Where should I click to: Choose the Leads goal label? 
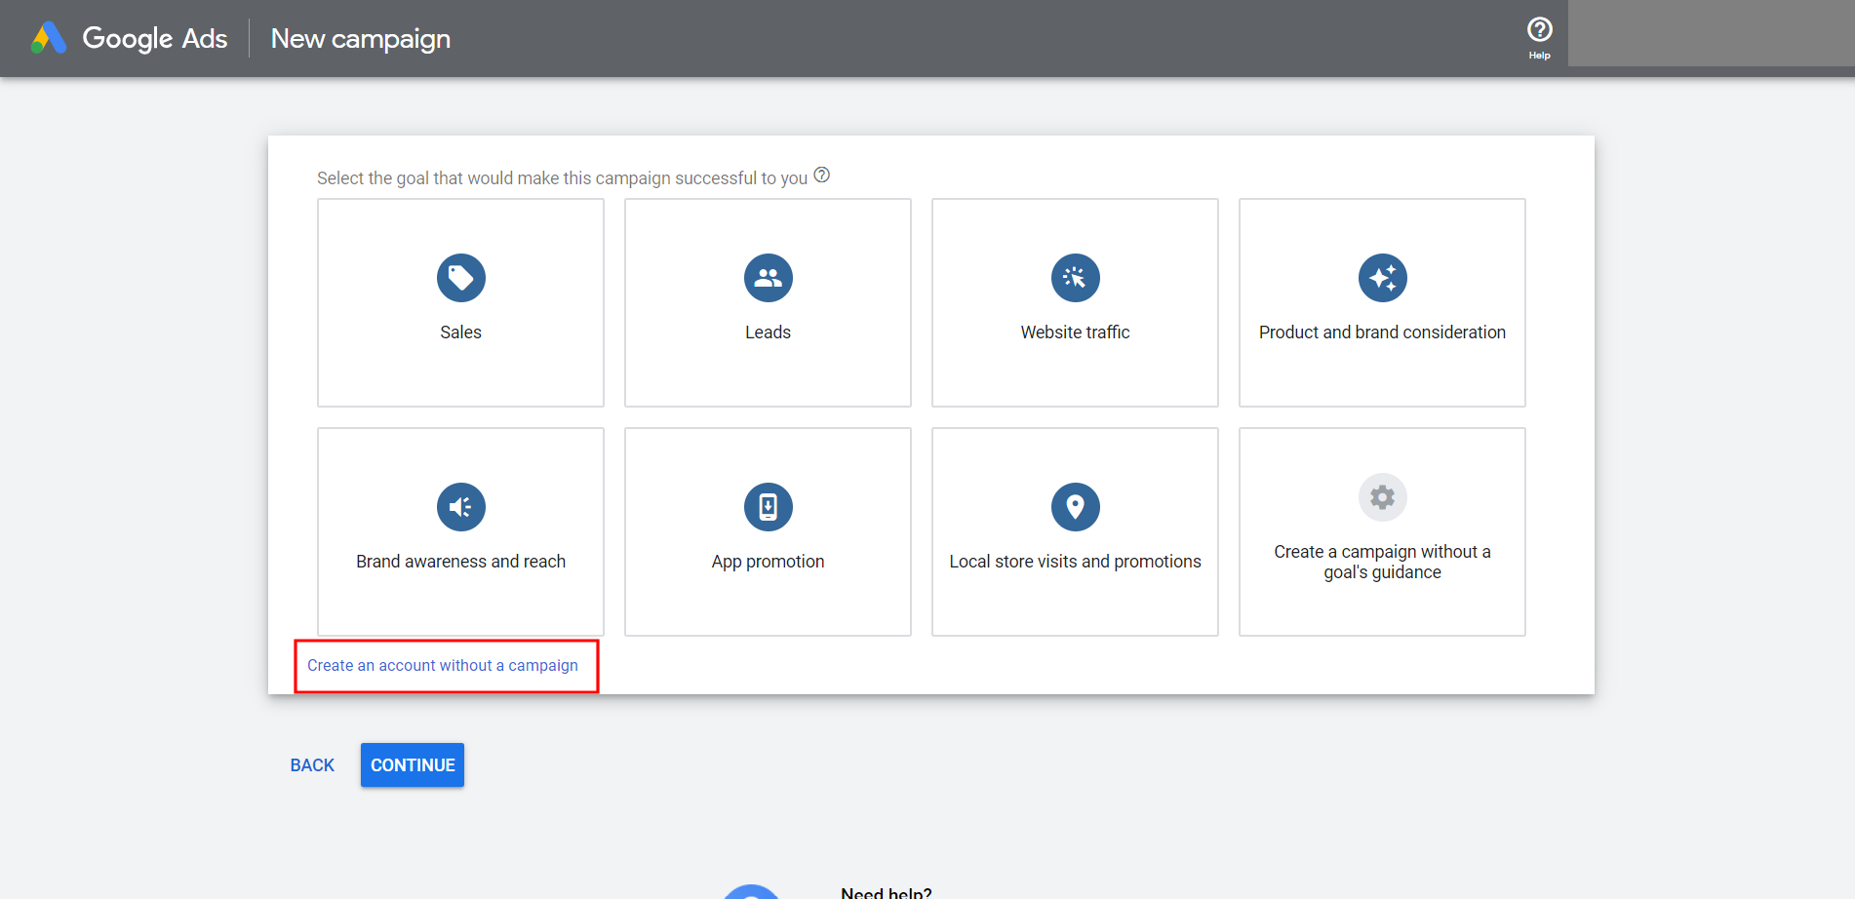click(x=769, y=332)
